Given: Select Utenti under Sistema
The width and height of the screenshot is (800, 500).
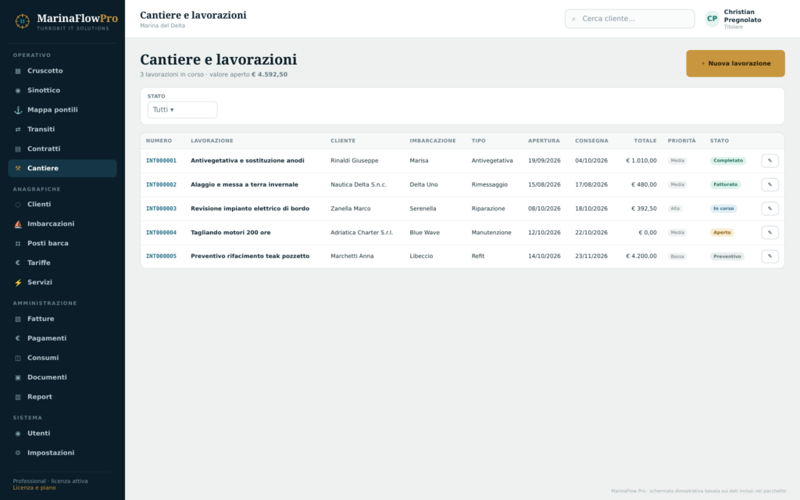Looking at the screenshot, I should (x=62, y=433).
